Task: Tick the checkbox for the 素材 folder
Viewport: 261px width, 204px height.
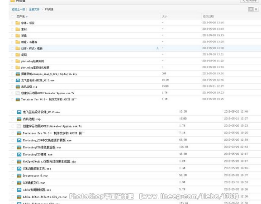Action: coord(12,29)
